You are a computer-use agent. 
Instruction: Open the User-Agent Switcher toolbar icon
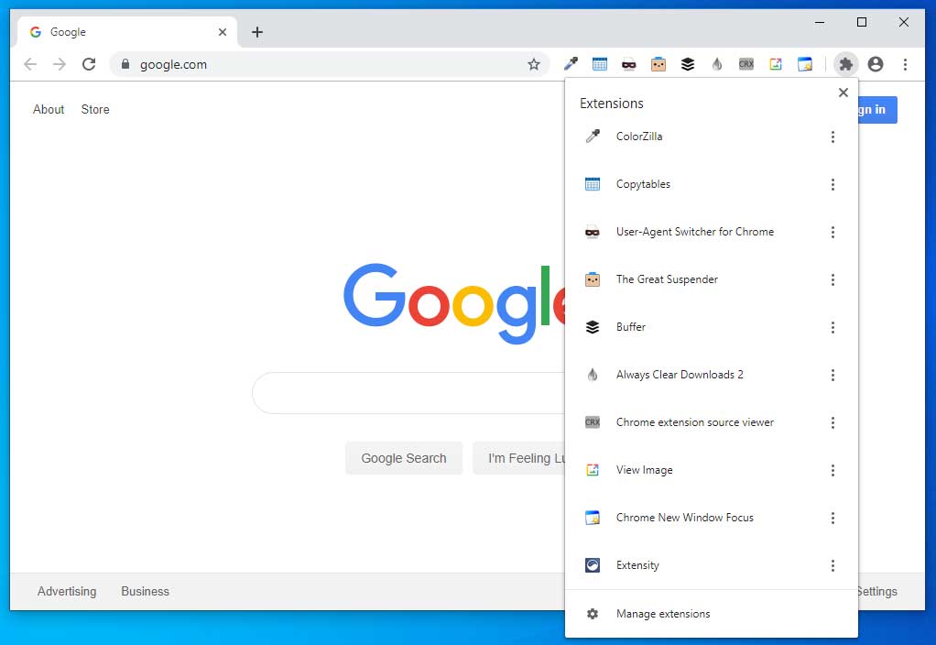click(x=629, y=64)
